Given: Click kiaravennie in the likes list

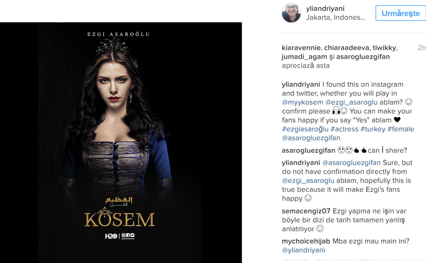Looking at the screenshot, I should (x=301, y=48).
